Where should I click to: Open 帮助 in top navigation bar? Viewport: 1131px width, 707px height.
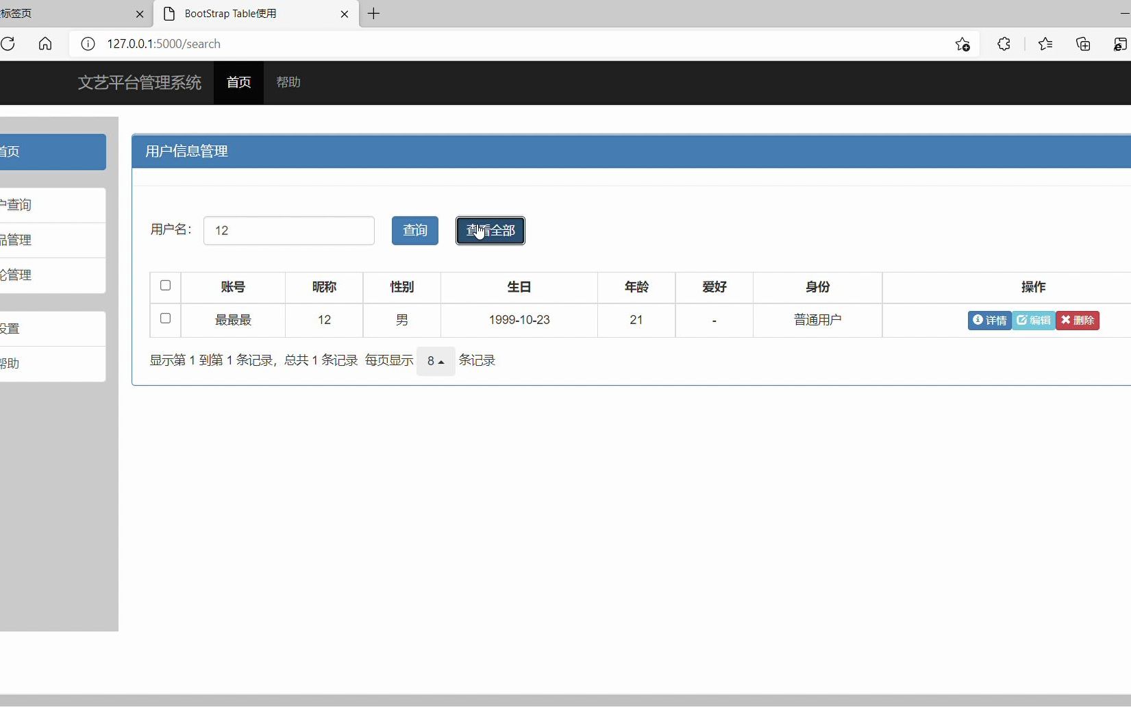point(288,82)
